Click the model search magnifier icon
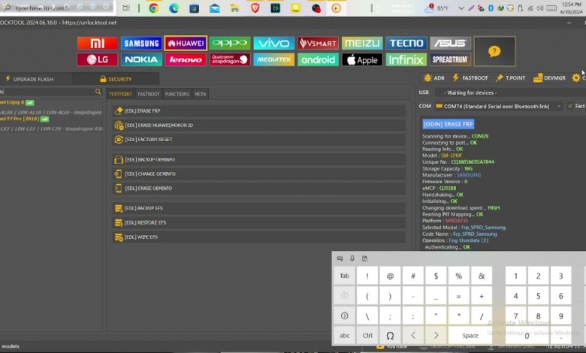This screenshot has width=586, height=353. [98, 92]
